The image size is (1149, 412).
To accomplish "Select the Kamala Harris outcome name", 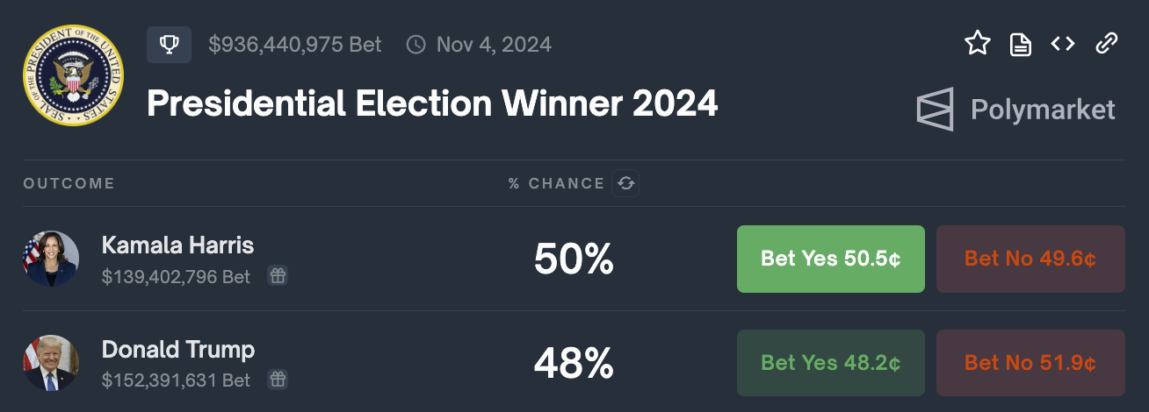I will point(177,245).
